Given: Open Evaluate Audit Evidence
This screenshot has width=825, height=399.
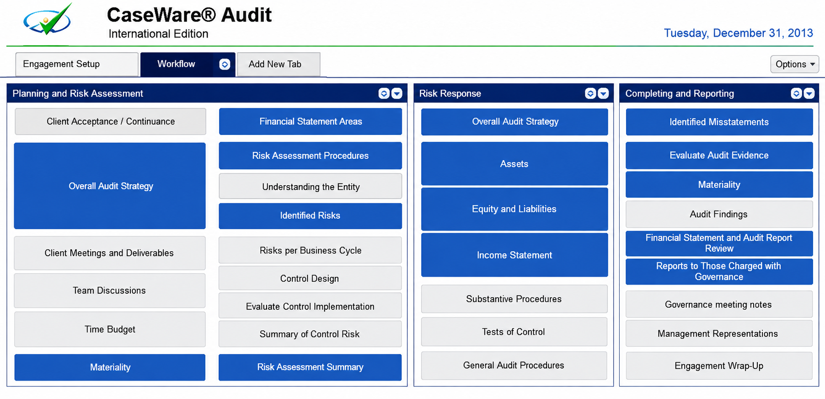Looking at the screenshot, I should (x=719, y=156).
